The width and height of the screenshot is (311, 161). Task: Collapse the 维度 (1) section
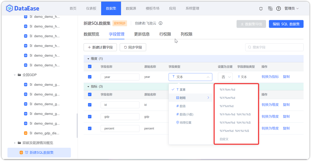click(88, 59)
